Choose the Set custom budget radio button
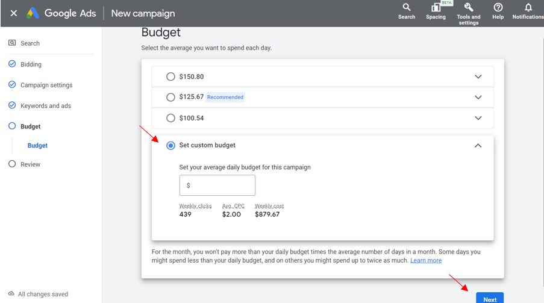The height and width of the screenshot is (303, 544). tap(170, 145)
